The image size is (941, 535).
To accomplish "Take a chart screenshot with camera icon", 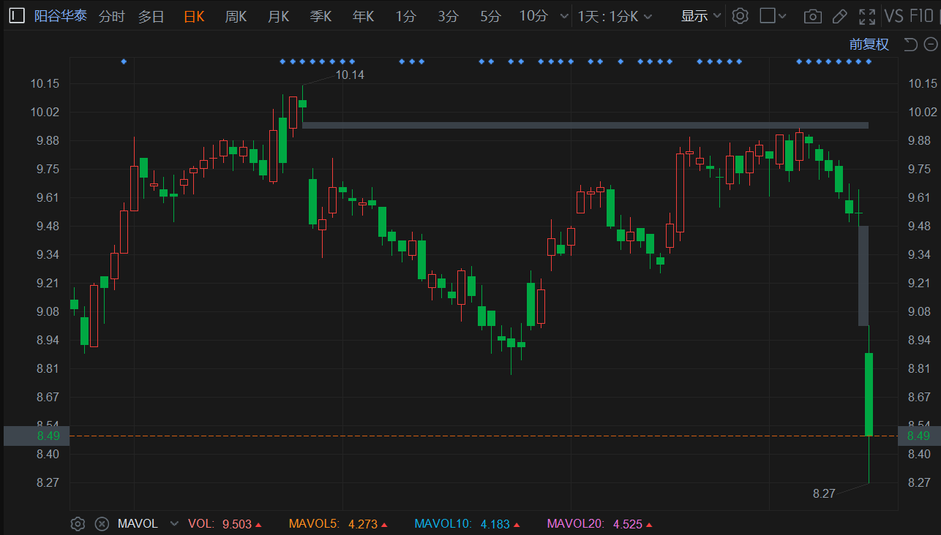I will (812, 16).
